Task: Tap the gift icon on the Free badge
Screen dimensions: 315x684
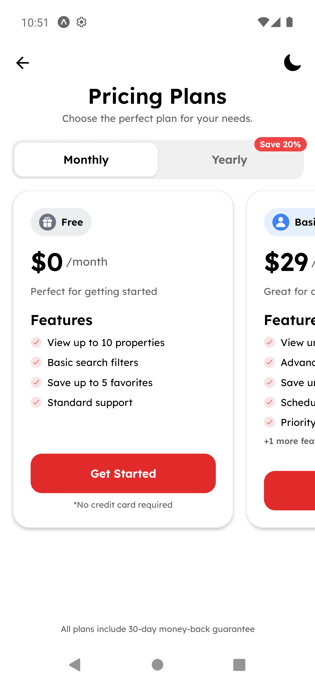Action: click(x=47, y=222)
